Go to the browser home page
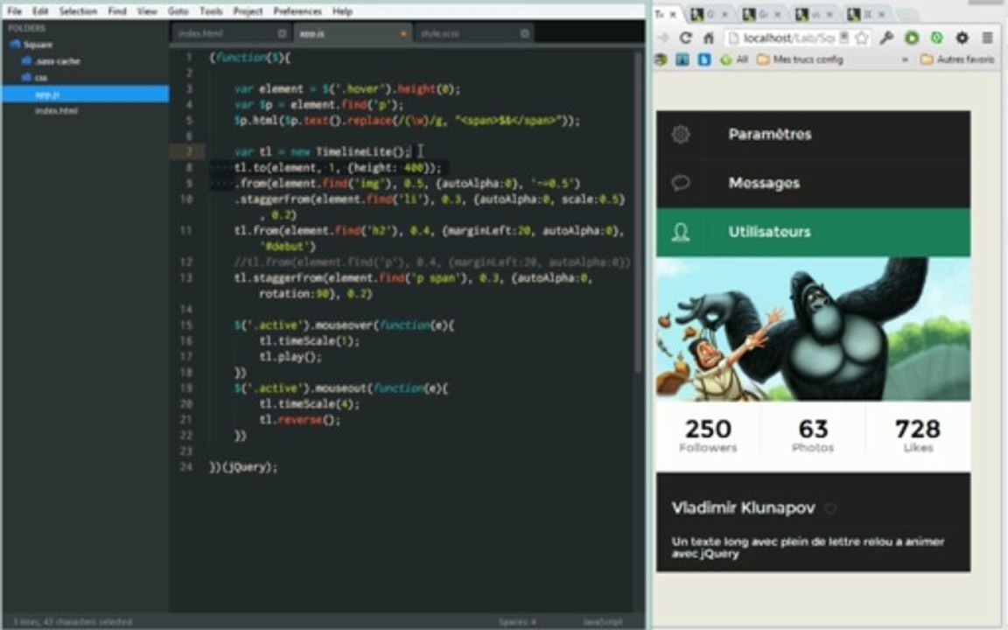The height and width of the screenshot is (630, 1008). (709, 38)
